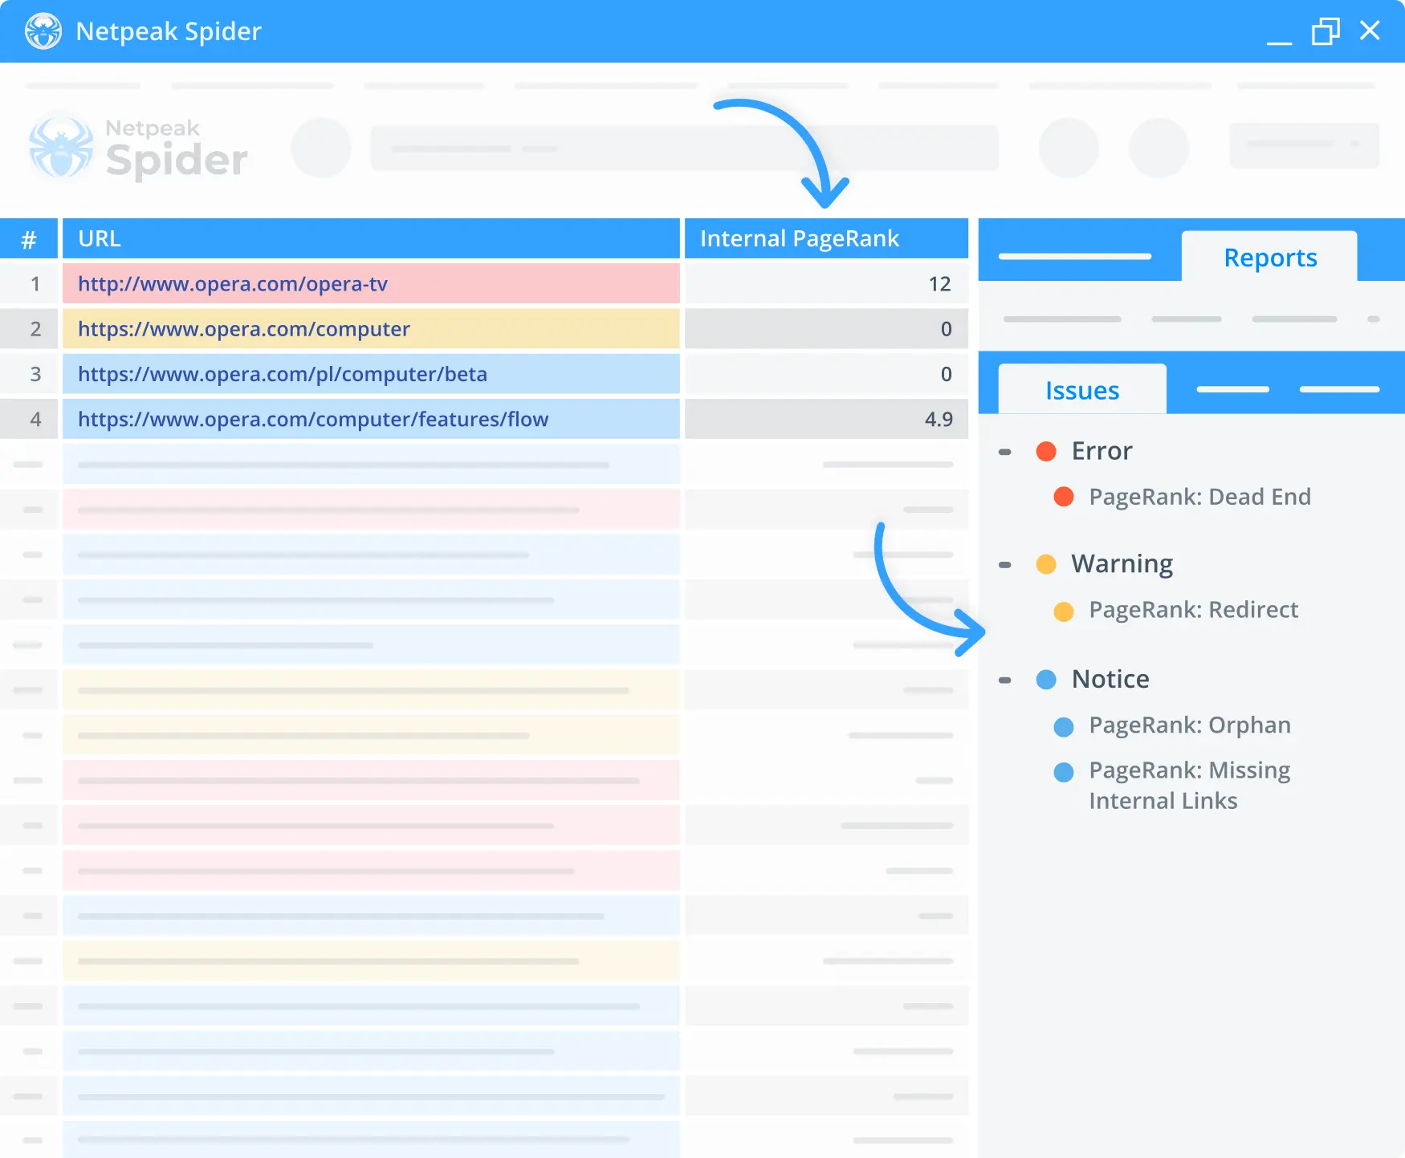The width and height of the screenshot is (1405, 1158).
Task: Open the PageRank: Redirect issue
Action: (1193, 610)
